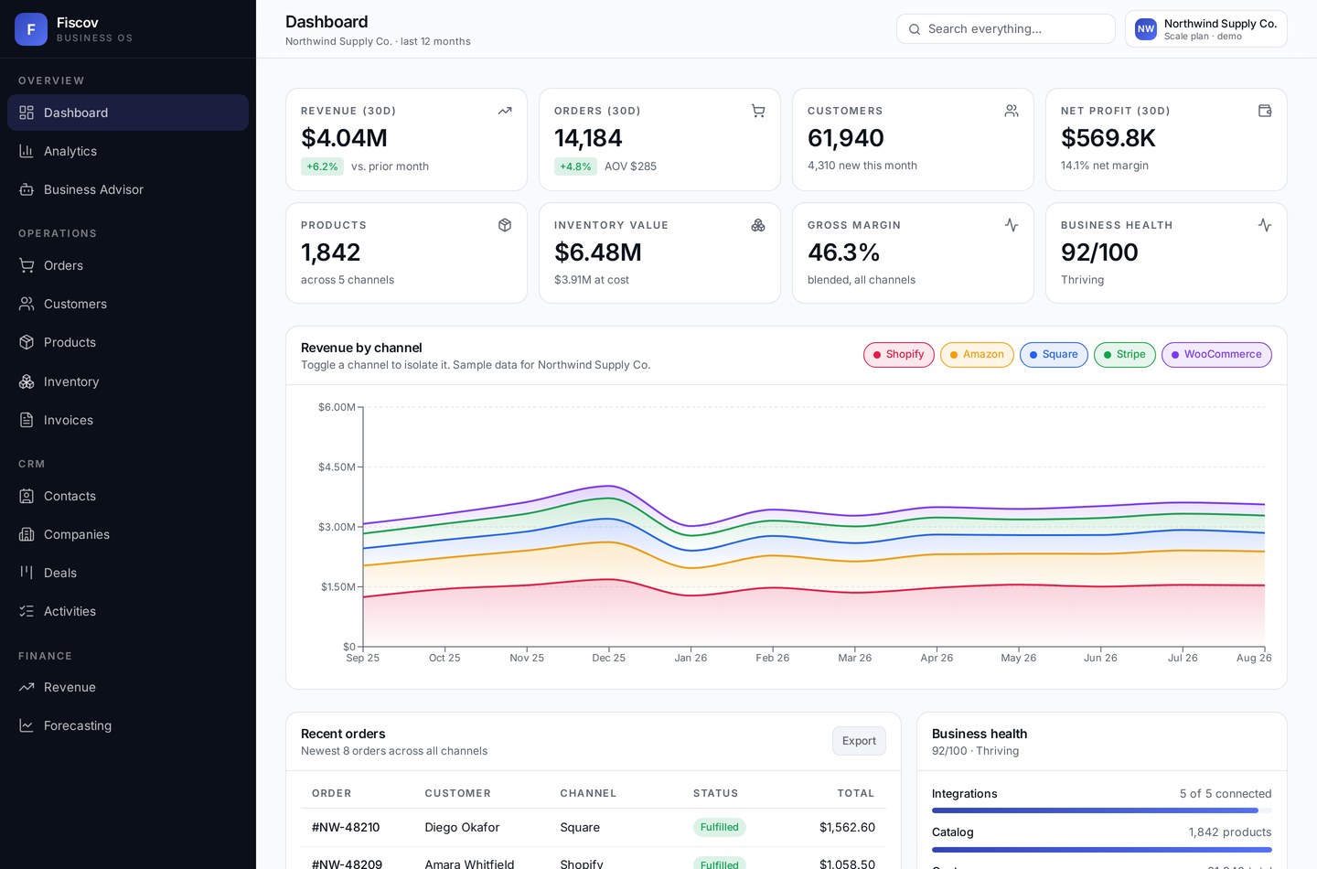Click the Analytics bar chart icon
The height and width of the screenshot is (869, 1317).
(27, 151)
